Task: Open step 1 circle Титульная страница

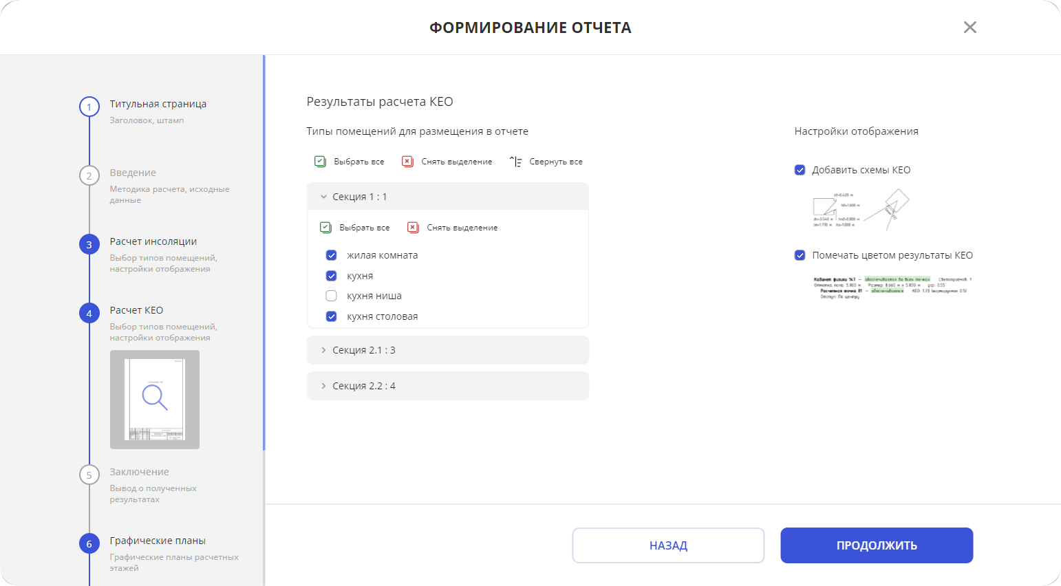Action: [x=89, y=107]
